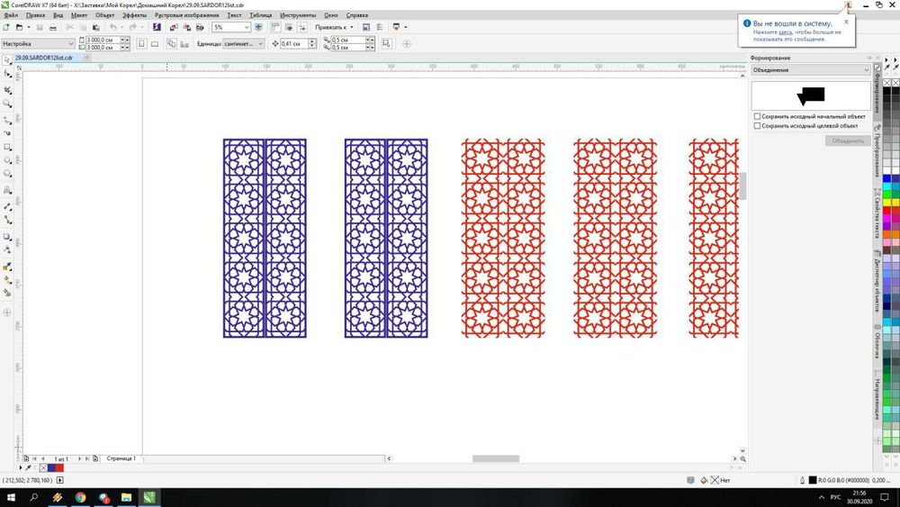
Task: Select the Pick tool in toolbox
Action: click(x=7, y=60)
